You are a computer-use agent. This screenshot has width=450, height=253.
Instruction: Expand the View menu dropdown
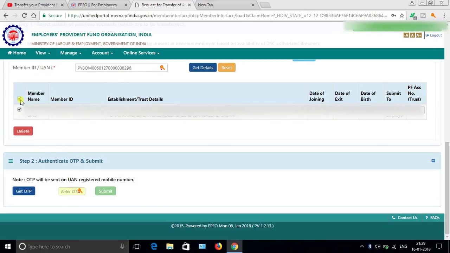tap(43, 53)
